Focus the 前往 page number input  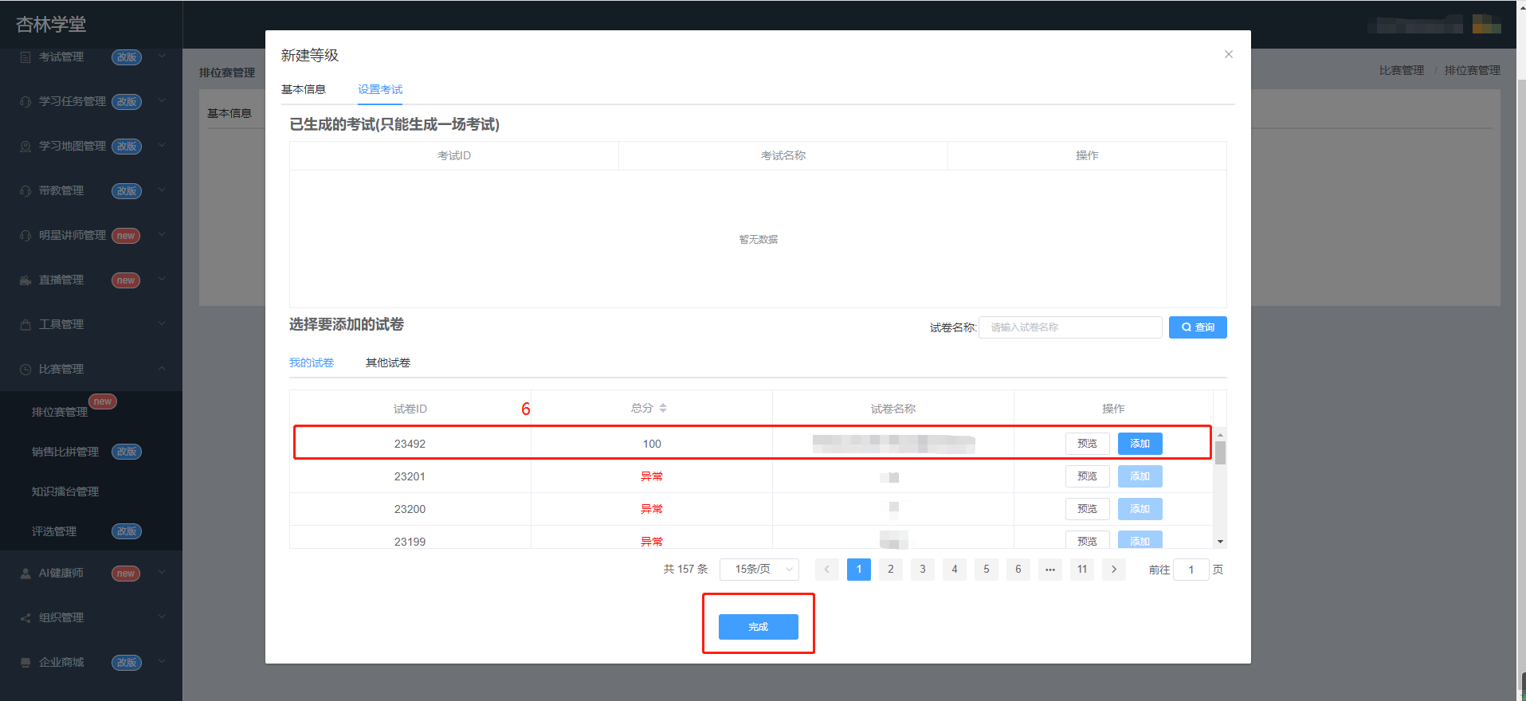click(x=1191, y=570)
